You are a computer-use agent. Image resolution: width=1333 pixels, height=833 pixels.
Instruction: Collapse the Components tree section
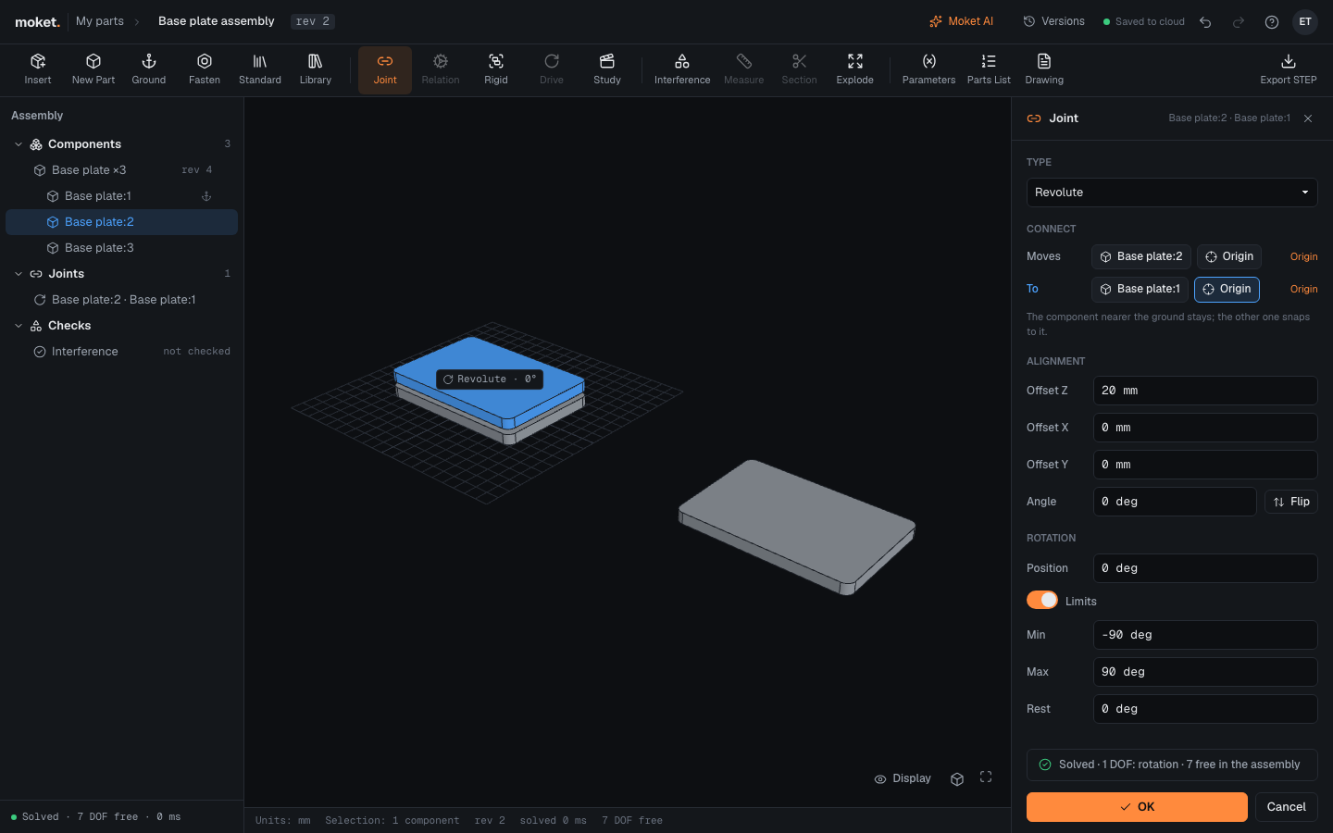(19, 144)
